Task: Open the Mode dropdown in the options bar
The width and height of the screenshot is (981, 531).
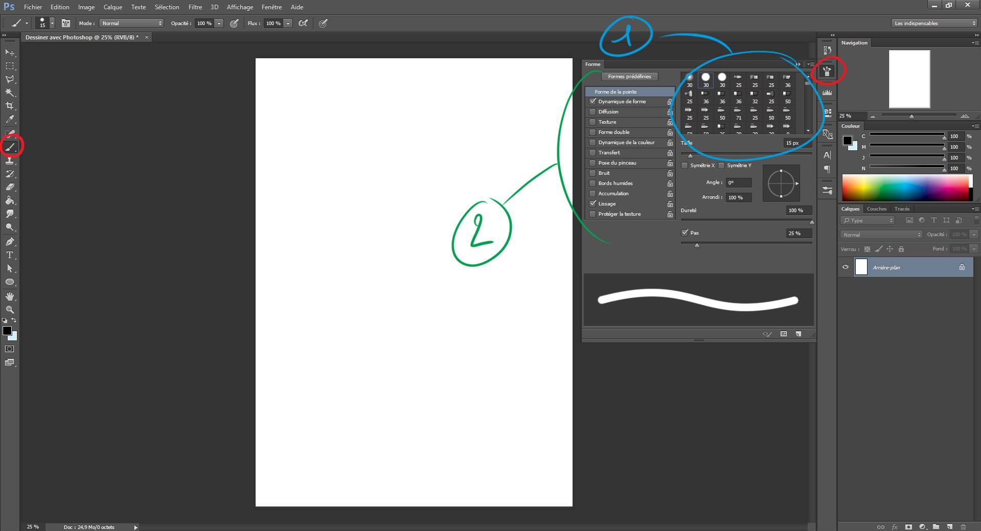Action: pos(130,23)
